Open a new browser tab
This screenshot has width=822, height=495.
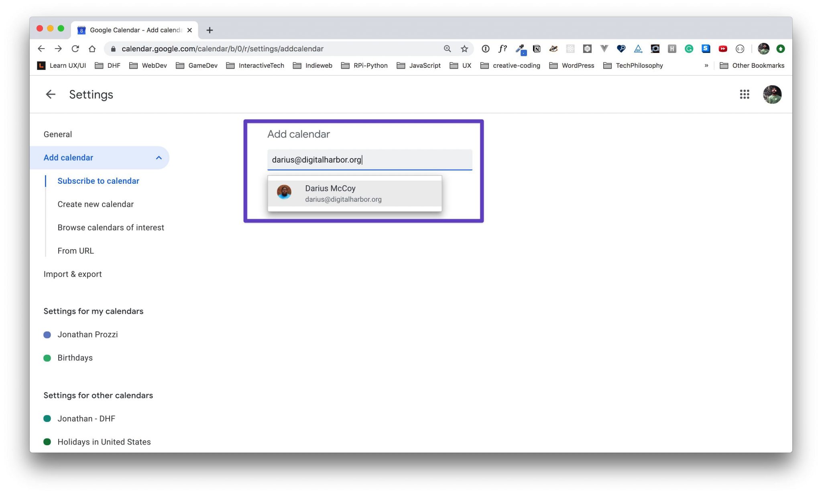tap(210, 30)
